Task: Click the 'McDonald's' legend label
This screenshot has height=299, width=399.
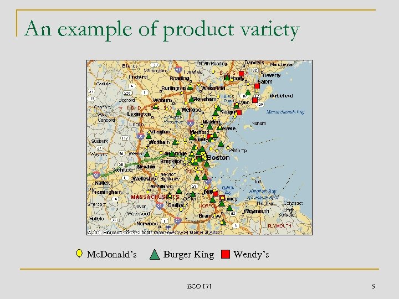Action: point(112,254)
